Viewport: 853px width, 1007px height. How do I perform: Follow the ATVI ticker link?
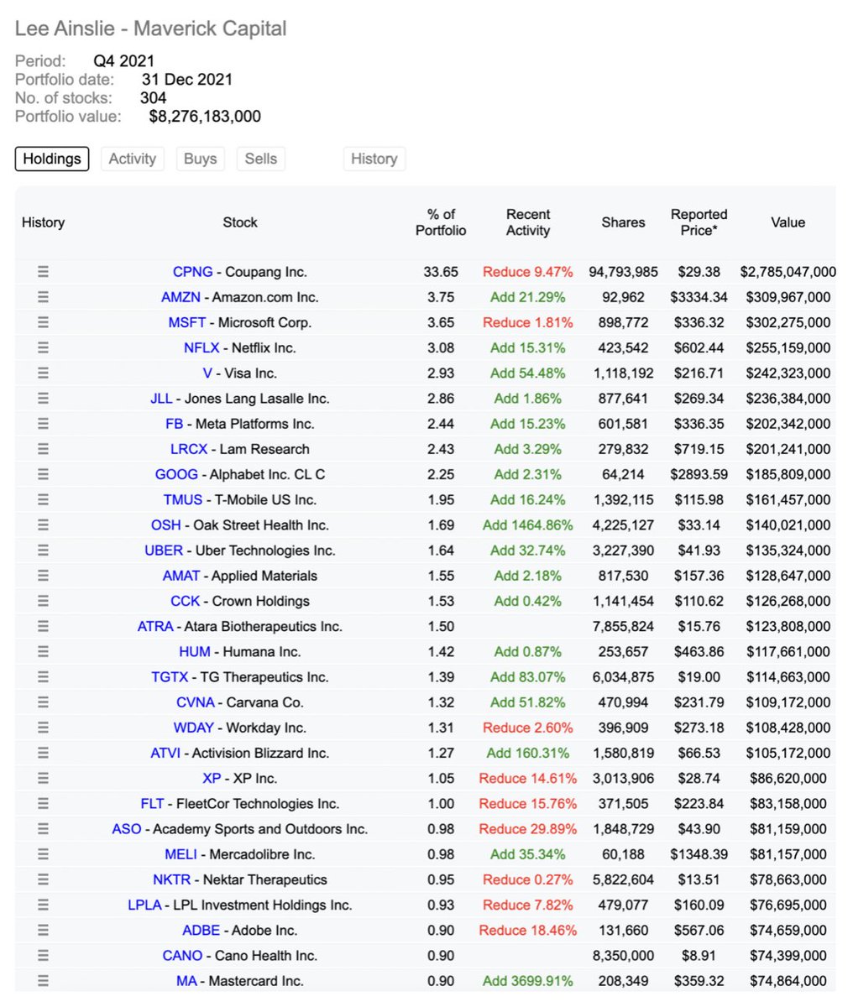(x=165, y=753)
